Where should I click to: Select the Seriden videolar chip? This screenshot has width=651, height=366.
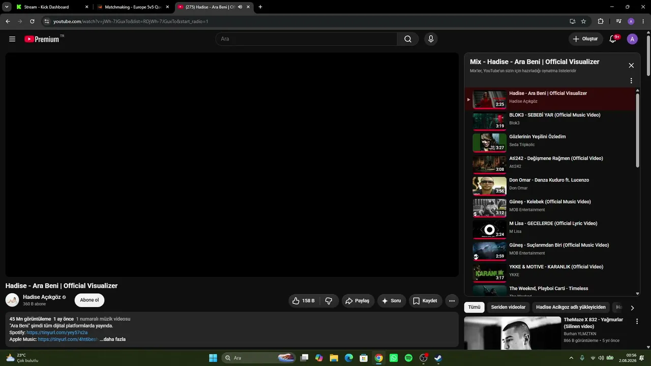[x=508, y=308]
